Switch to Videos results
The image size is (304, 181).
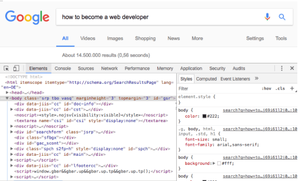coord(88,39)
